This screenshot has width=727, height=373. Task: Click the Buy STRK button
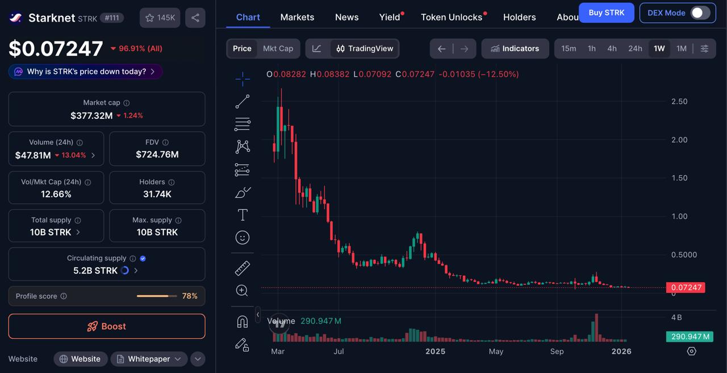(x=607, y=13)
